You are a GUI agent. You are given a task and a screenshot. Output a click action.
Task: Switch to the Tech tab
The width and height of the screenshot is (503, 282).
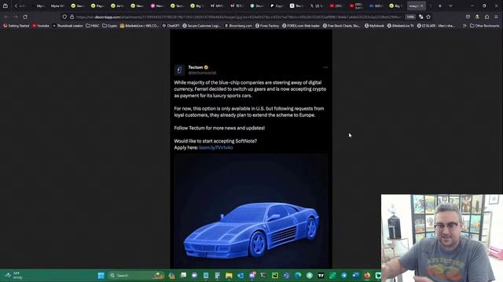point(177,5)
